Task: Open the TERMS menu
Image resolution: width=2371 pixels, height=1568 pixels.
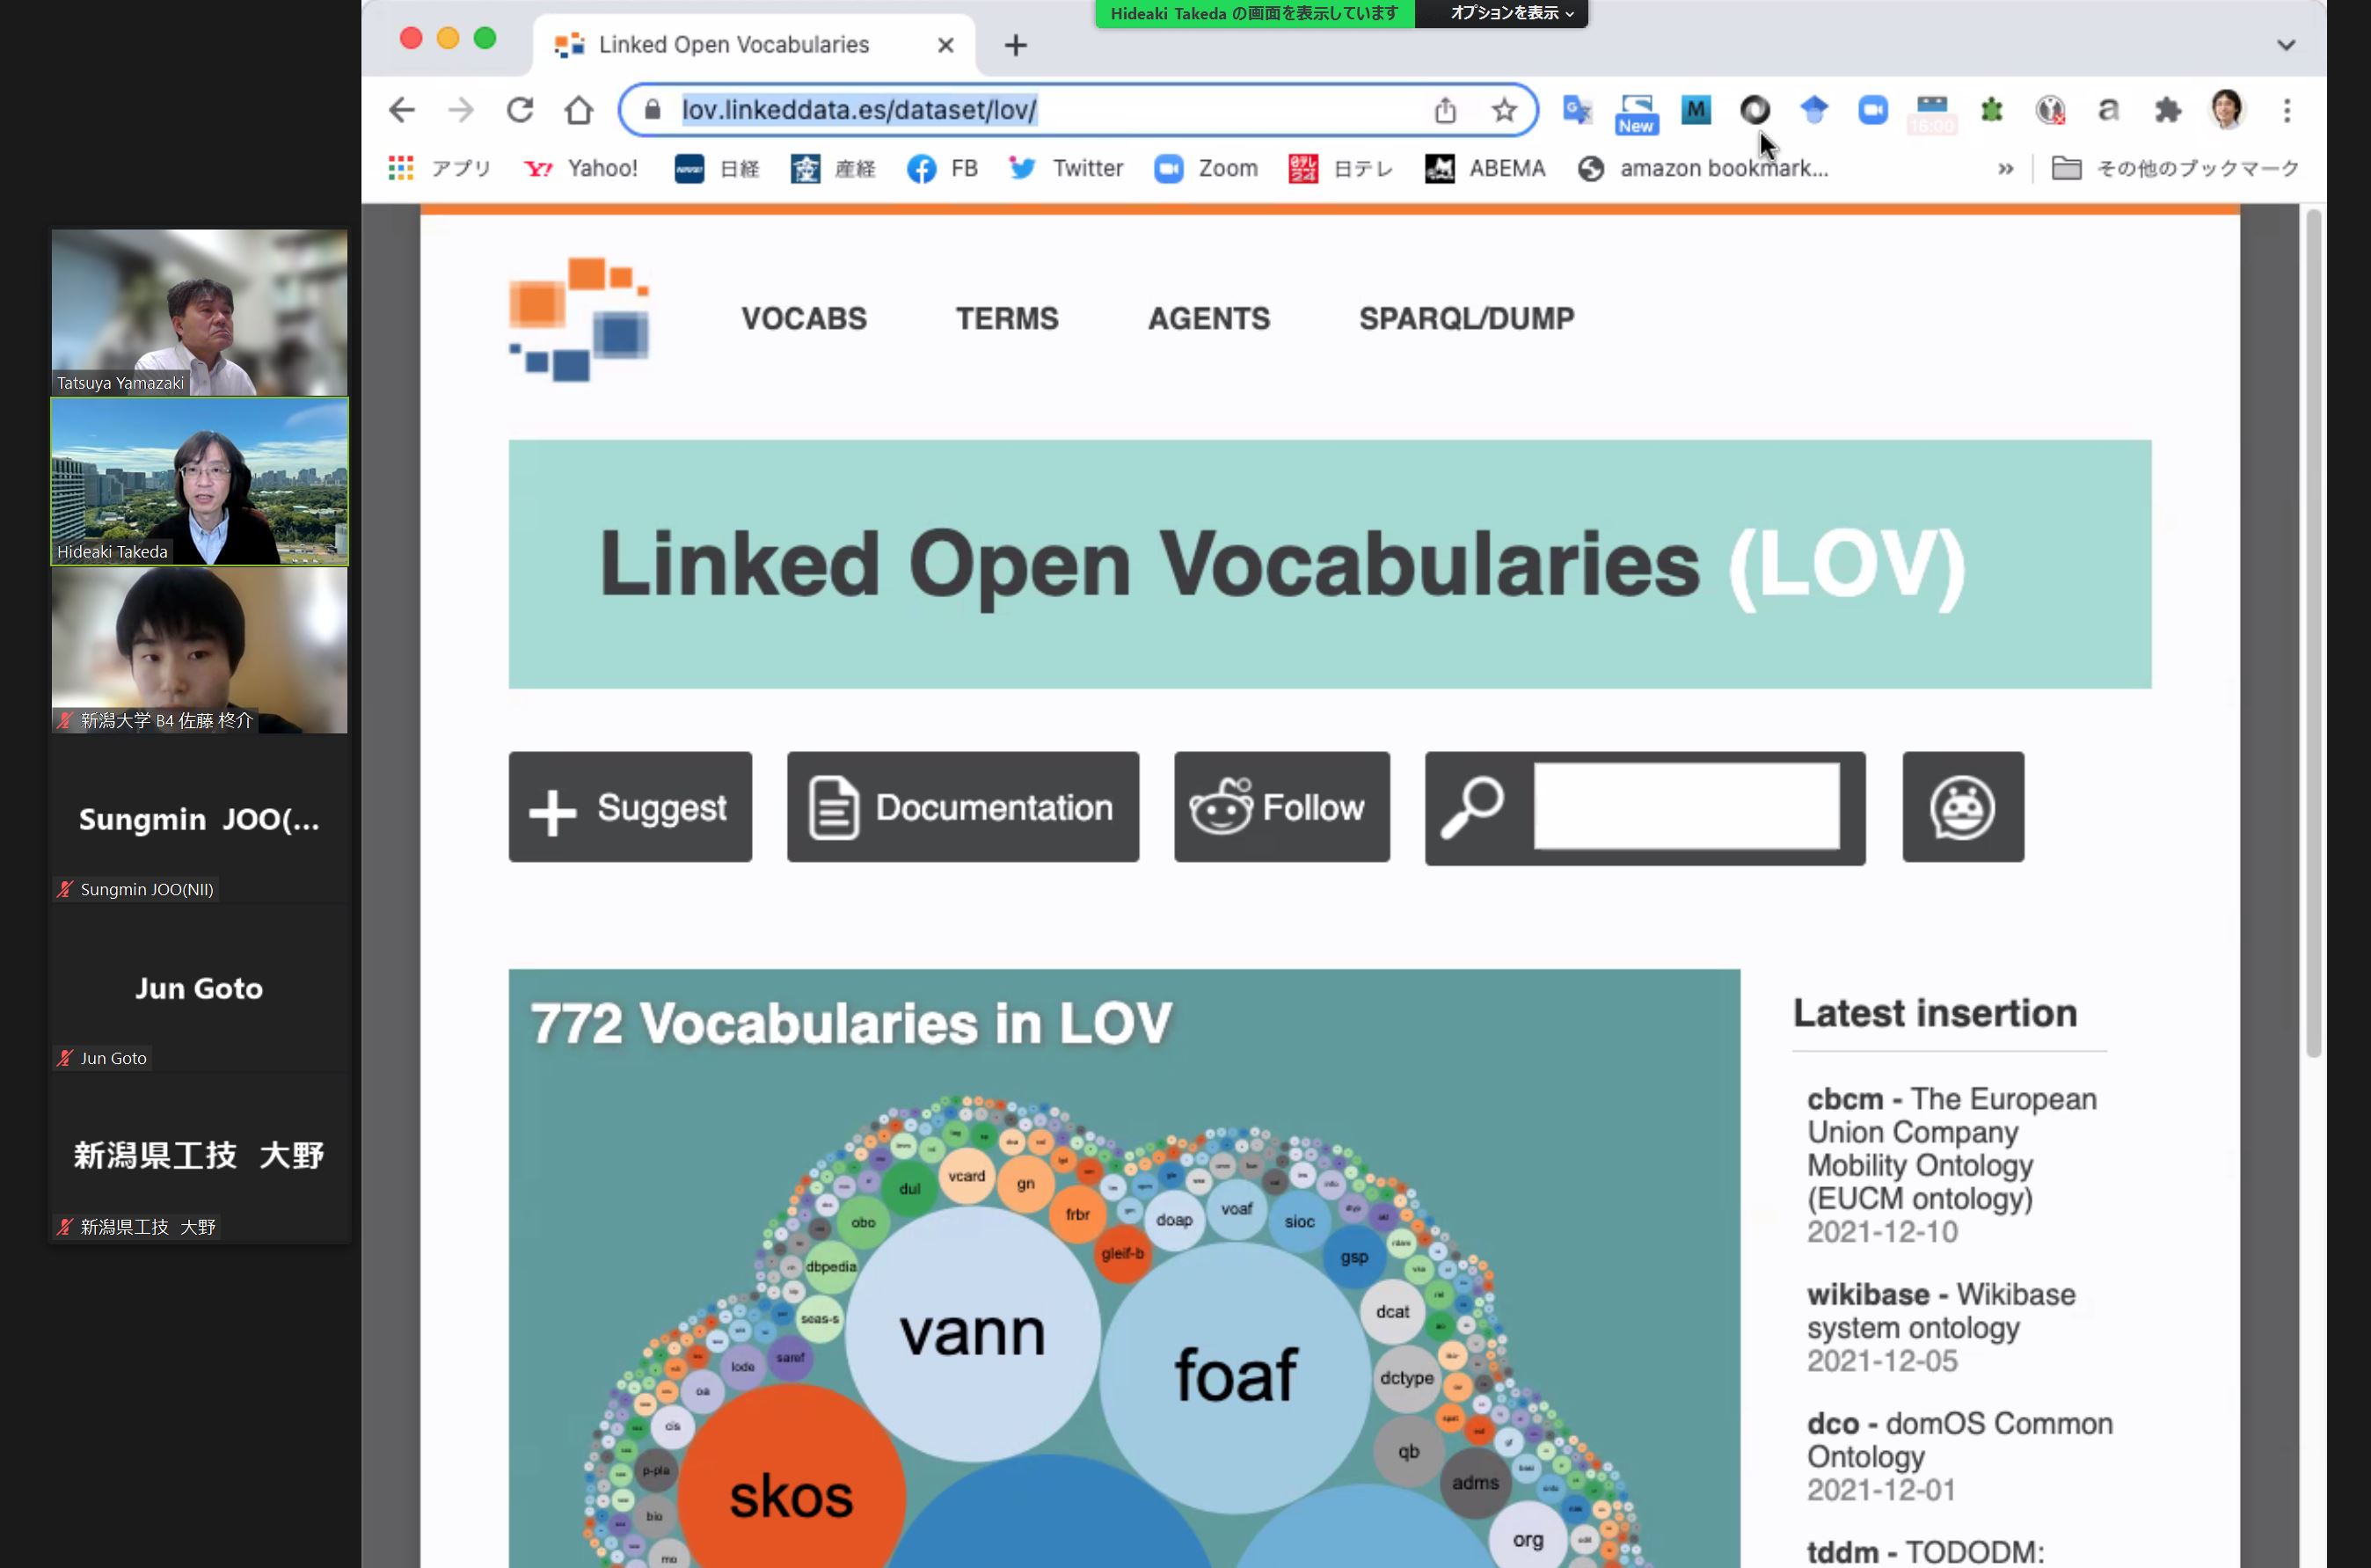Action: point(1007,318)
